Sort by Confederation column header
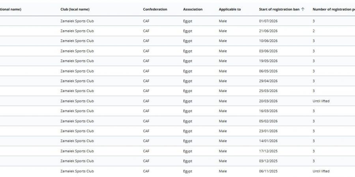Viewport: 355px width, 177px height. coord(155,9)
